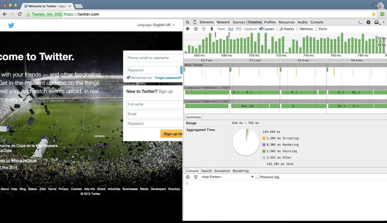Screen dimensions: 387x223
Task: Enable the Paint capture checkbox
Action: 316,29
